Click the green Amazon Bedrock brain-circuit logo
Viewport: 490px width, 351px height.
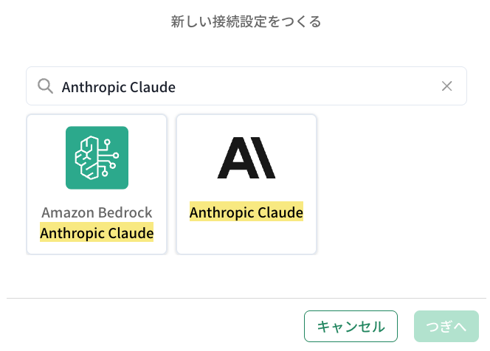pos(97,158)
